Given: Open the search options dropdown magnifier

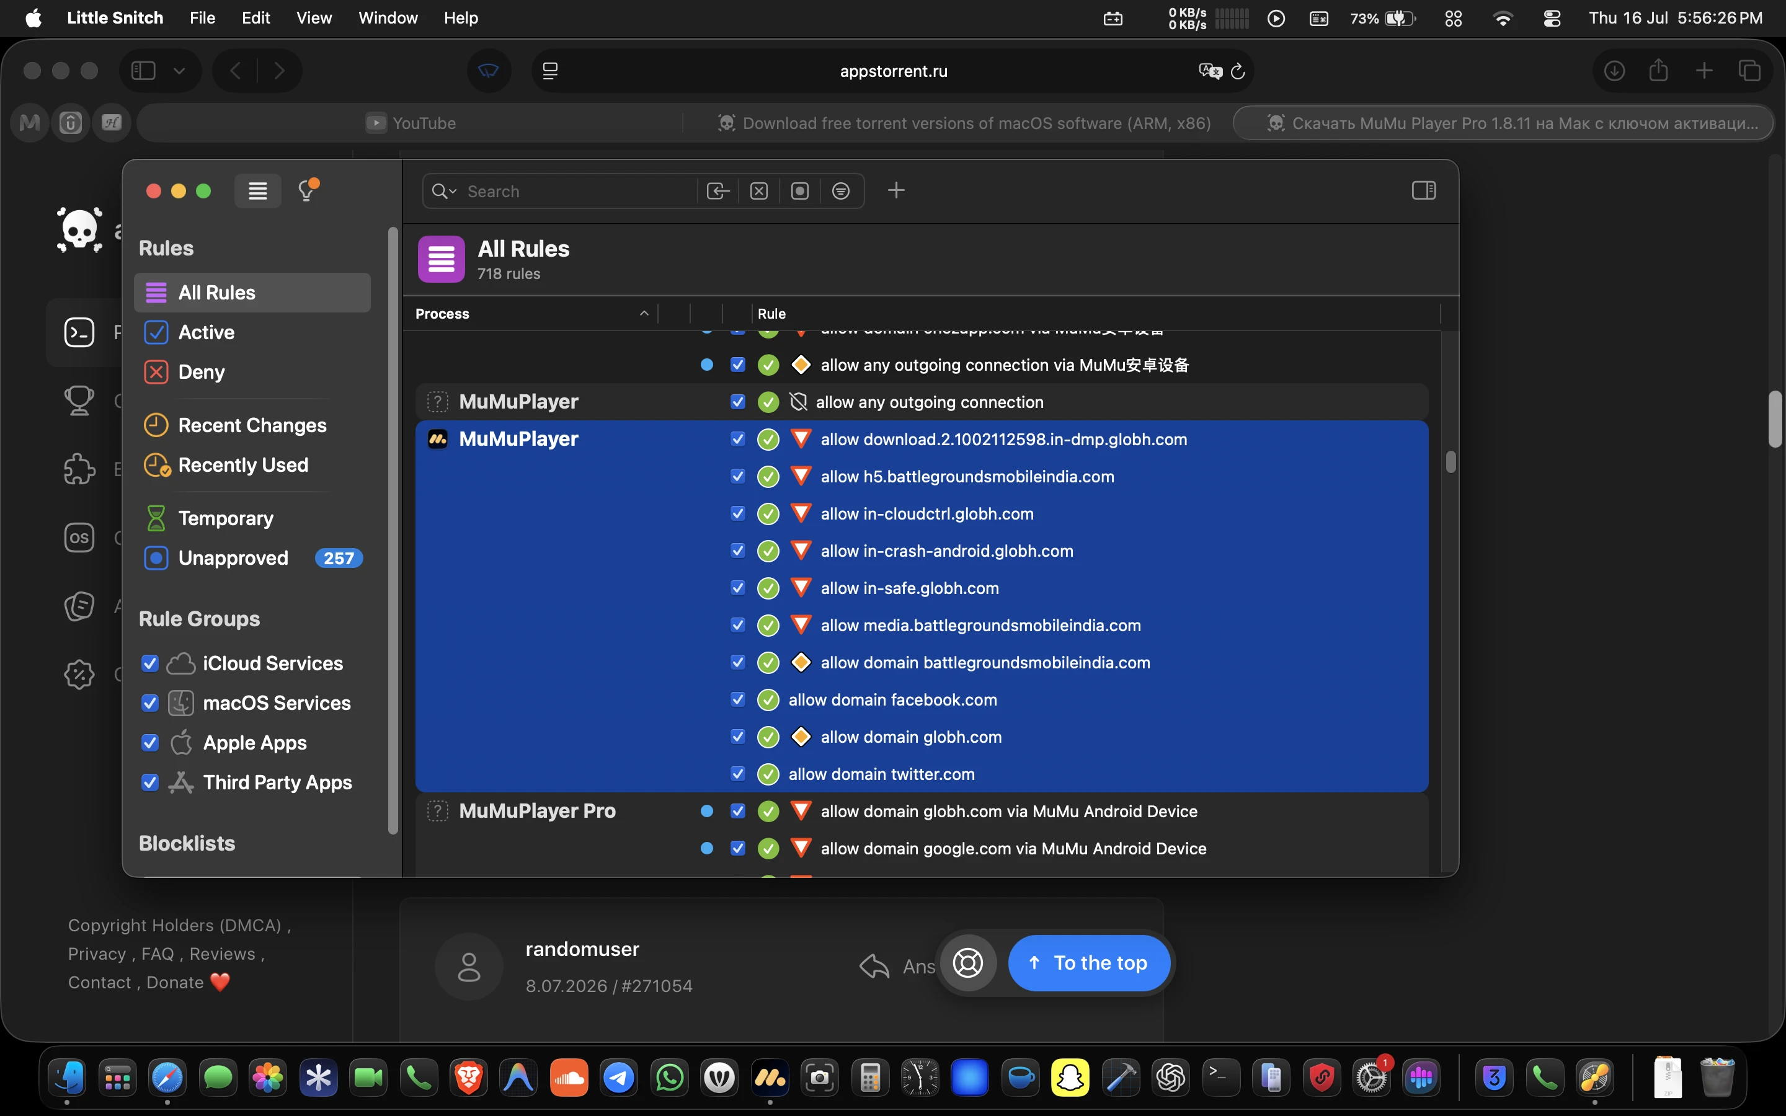Looking at the screenshot, I should point(443,191).
